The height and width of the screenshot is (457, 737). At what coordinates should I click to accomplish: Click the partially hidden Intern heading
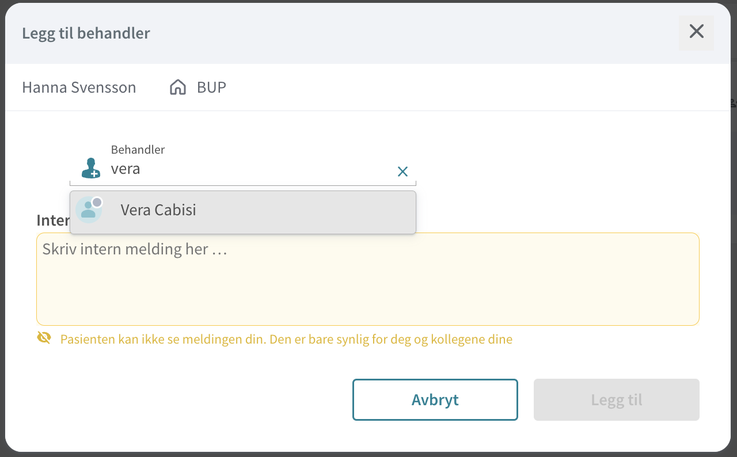click(53, 220)
